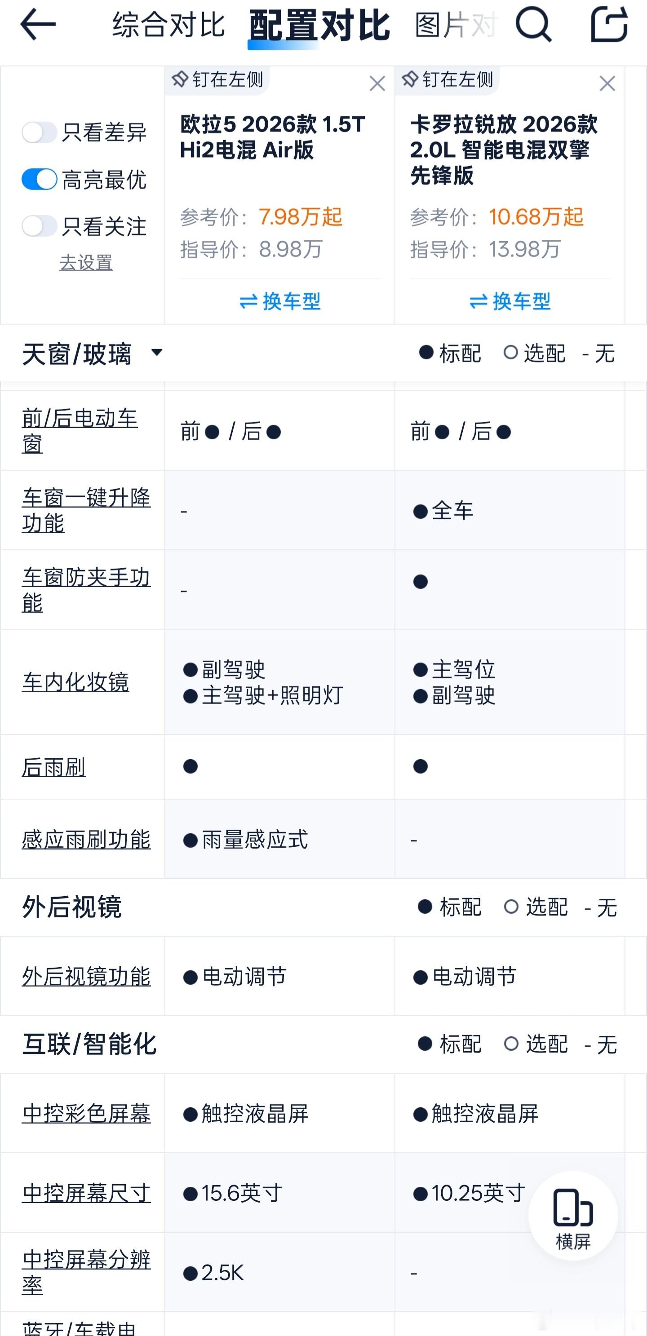This screenshot has width=647, height=1336.
Task: Turn off the 高亮最优 switch
Action: [x=40, y=179]
